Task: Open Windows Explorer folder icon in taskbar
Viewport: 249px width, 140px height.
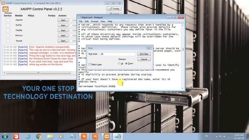Action: [x=50, y=136]
